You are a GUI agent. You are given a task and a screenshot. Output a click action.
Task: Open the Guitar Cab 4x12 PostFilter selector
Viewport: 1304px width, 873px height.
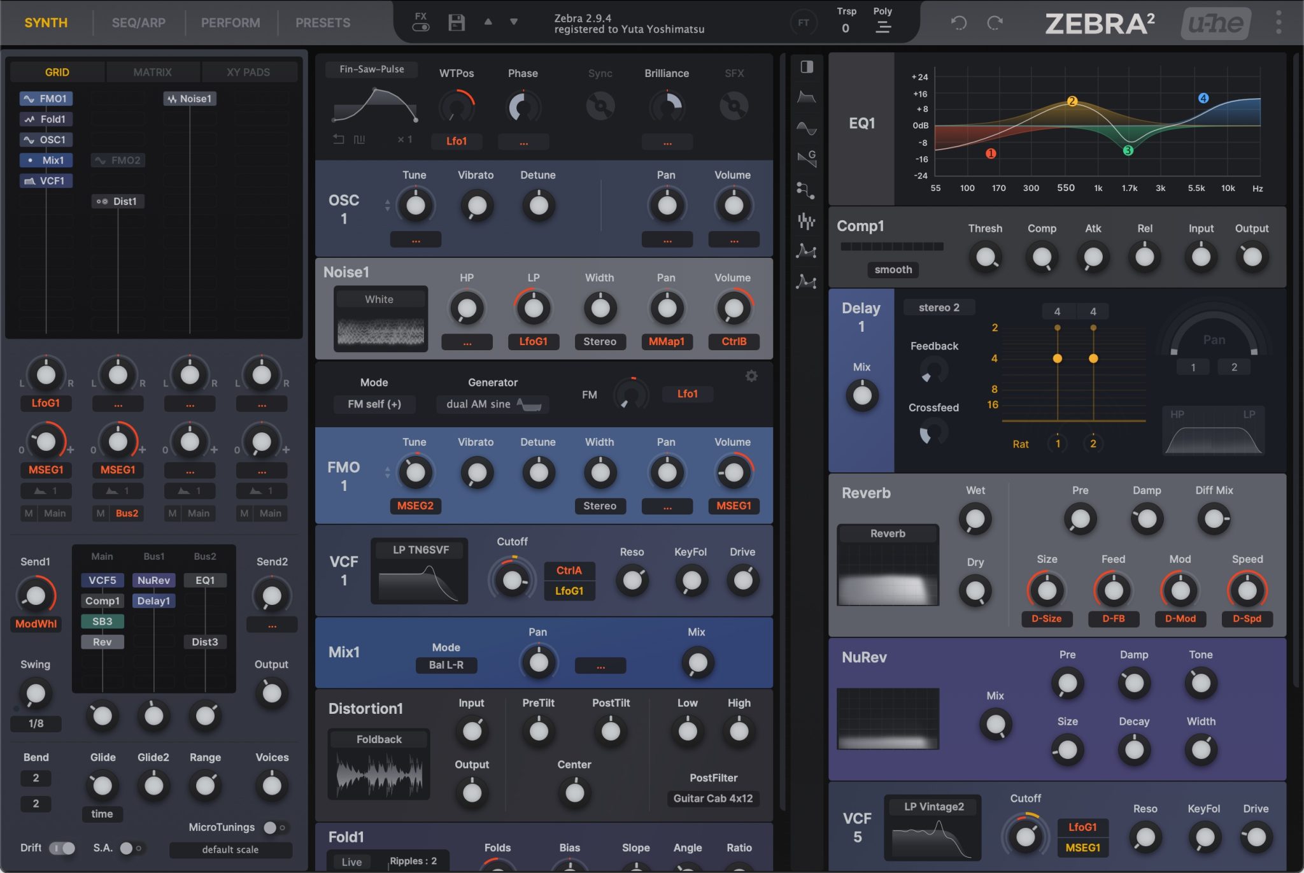tap(712, 798)
